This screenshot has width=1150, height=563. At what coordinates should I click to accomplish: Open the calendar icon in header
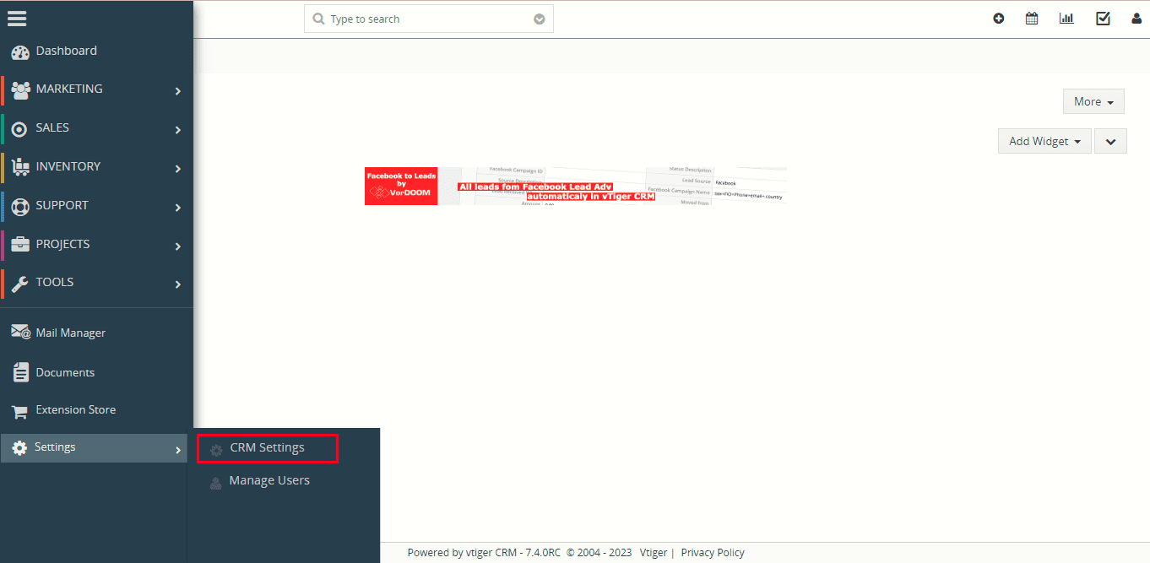pos(1032,19)
